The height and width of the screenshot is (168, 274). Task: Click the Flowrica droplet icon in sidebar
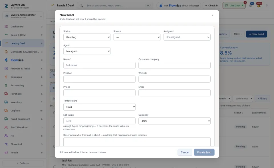[6, 60]
